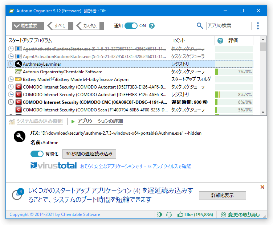Click the green play arrow icon
The height and width of the screenshot is (225, 273).
(x=73, y=122)
